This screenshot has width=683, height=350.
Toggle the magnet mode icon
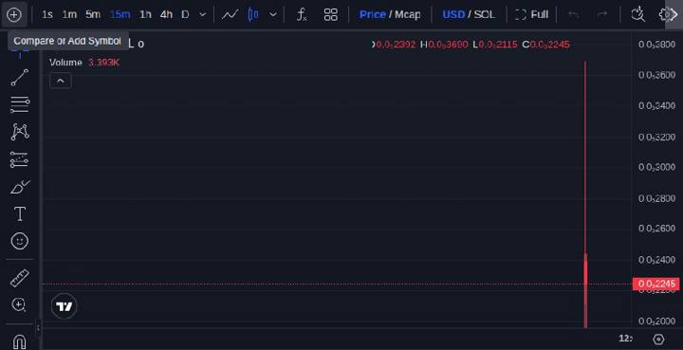click(19, 341)
